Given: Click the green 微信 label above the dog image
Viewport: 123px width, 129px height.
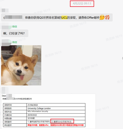Looking at the screenshot, I should [x=14, y=42].
